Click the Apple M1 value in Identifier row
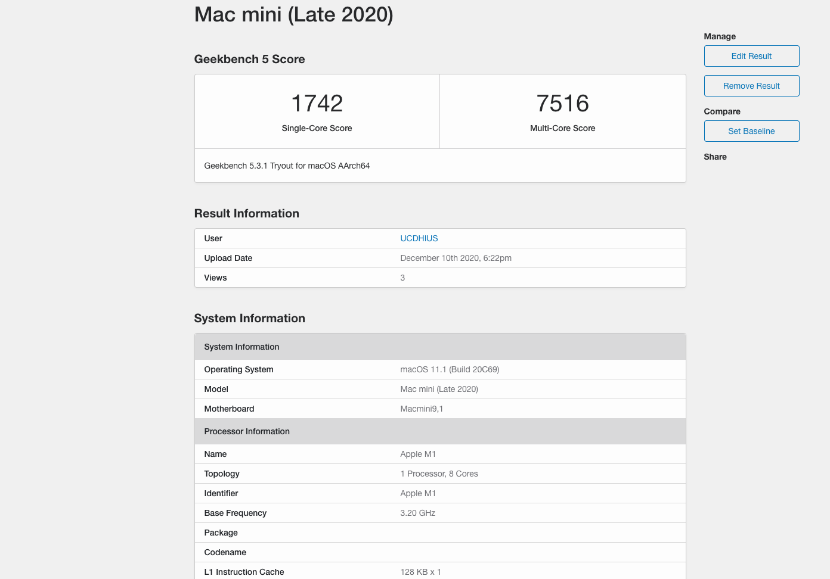 coord(418,493)
